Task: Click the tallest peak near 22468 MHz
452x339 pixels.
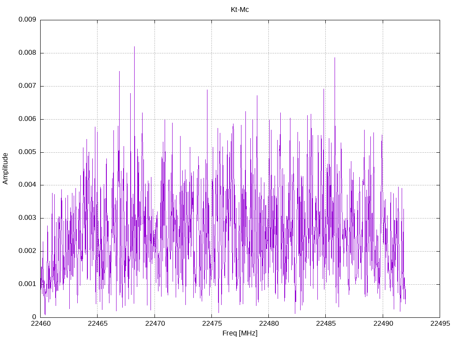Action: (x=134, y=47)
